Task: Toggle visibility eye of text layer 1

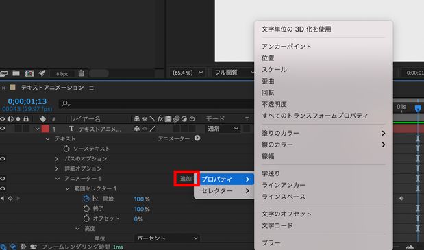Action: click(3, 128)
